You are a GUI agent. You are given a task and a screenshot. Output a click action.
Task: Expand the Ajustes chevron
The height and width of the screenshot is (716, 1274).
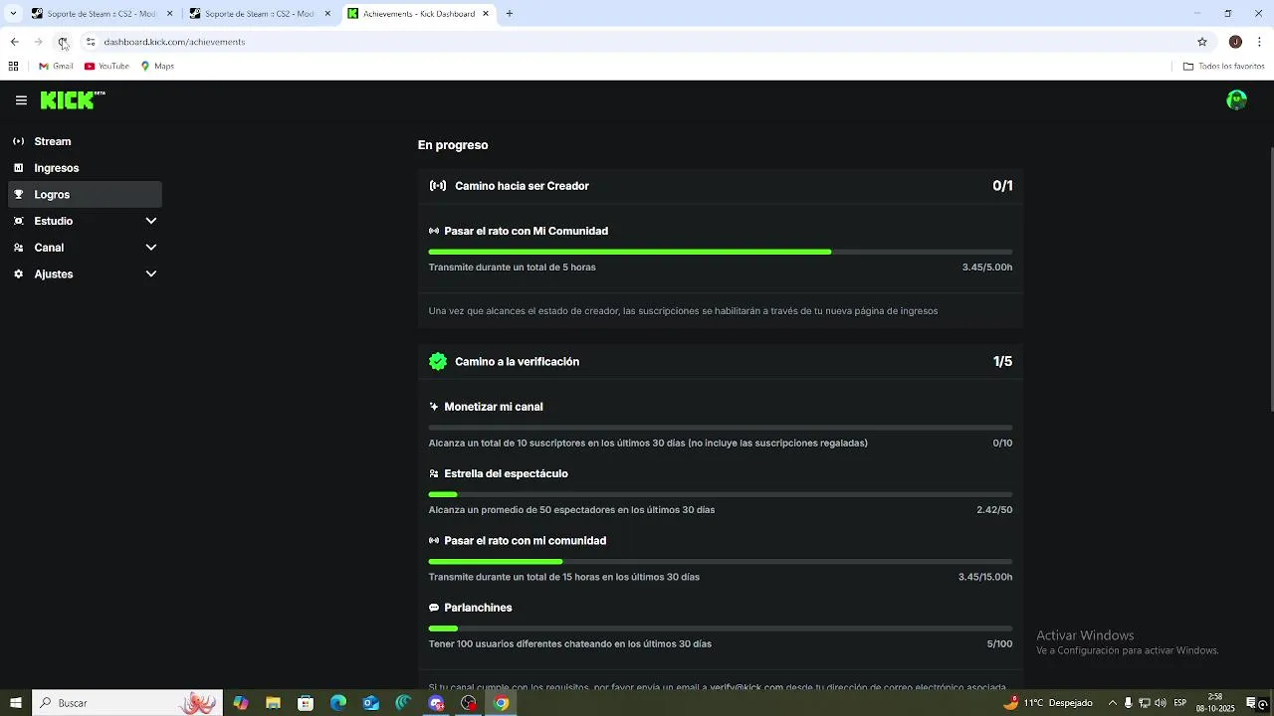[x=151, y=274]
